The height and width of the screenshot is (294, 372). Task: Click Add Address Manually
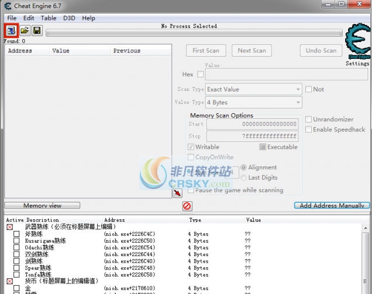tap(332, 205)
